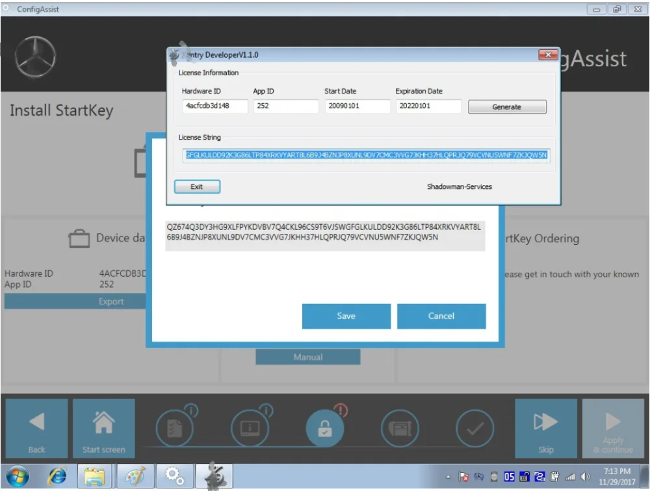Screen dimensions: 650x491
Task: Save the StartKey in the dialog
Action: click(346, 316)
